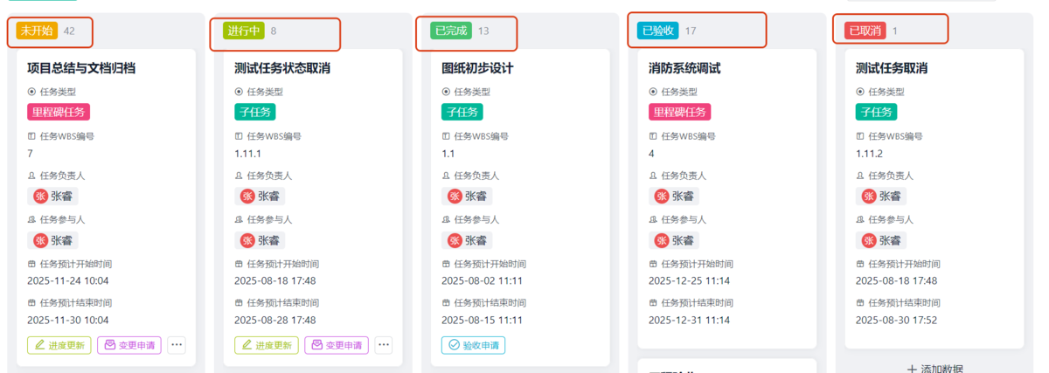Click 子任务 tag on 图纸初步设计 card

(462, 112)
